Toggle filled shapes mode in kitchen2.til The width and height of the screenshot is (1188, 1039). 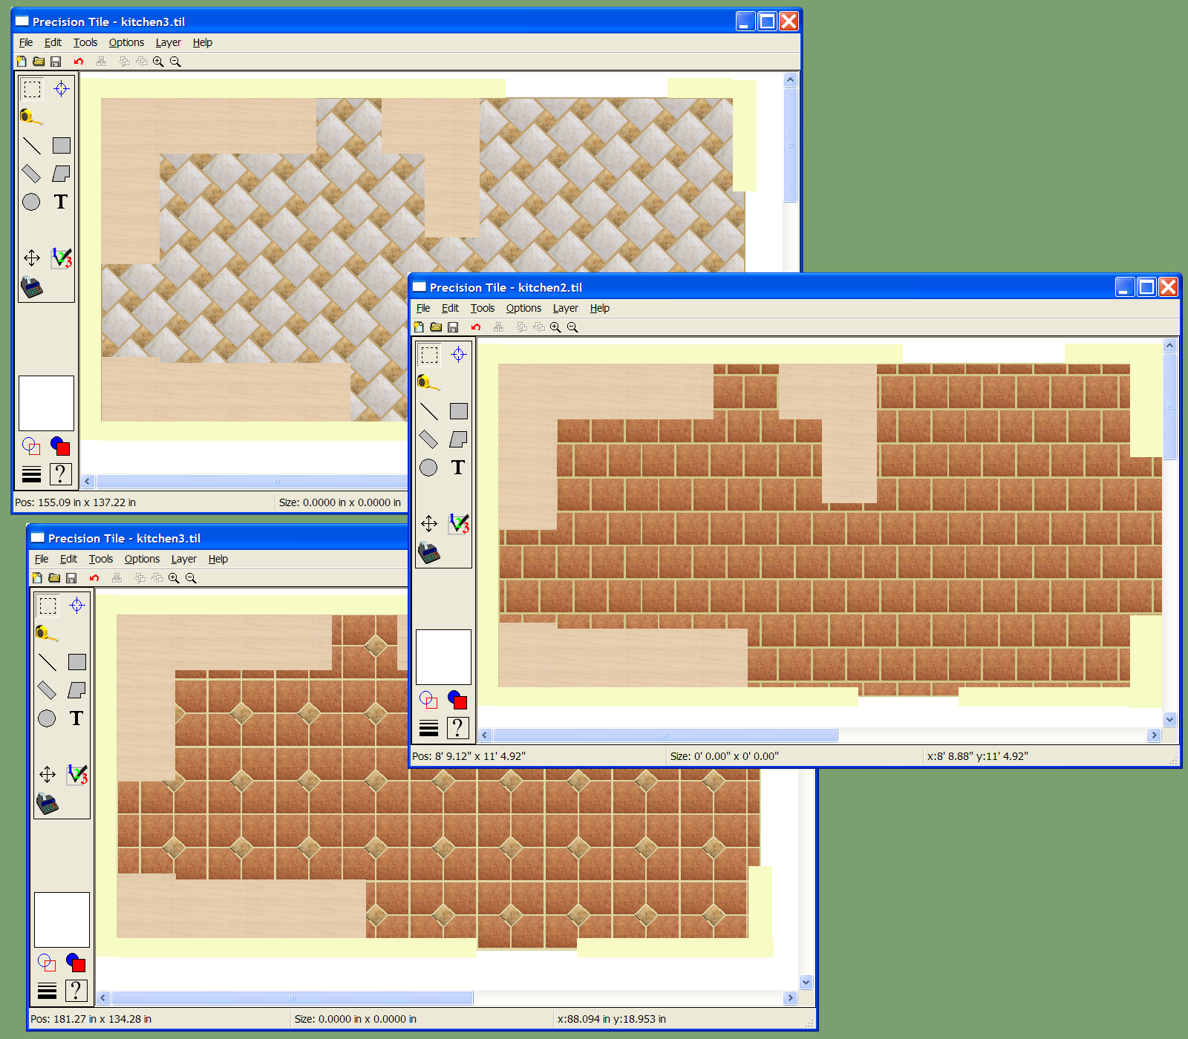[457, 700]
